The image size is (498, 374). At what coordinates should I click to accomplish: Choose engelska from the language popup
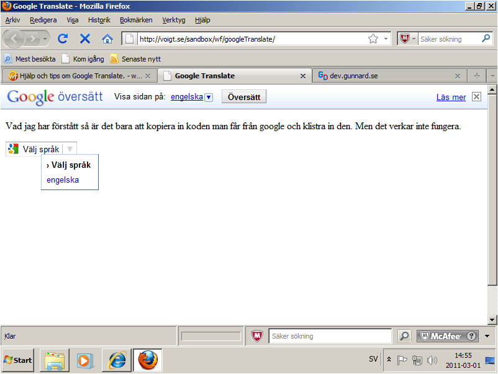pyautogui.click(x=63, y=180)
